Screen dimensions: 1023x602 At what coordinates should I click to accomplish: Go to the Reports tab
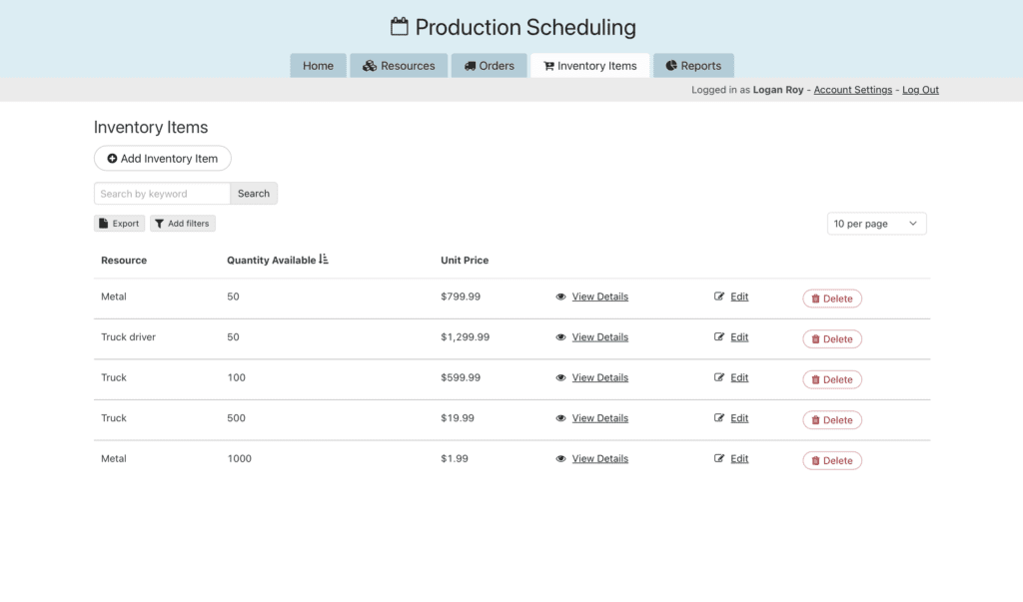(693, 66)
